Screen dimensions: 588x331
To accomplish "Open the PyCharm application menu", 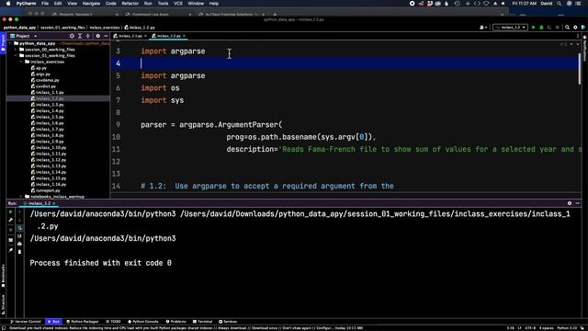I will click(27, 4).
